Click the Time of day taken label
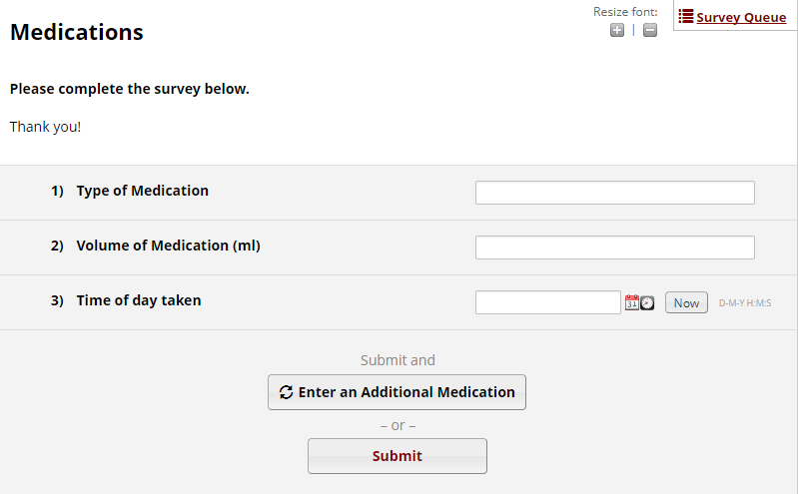Image resolution: width=798 pixels, height=494 pixels. [x=139, y=300]
